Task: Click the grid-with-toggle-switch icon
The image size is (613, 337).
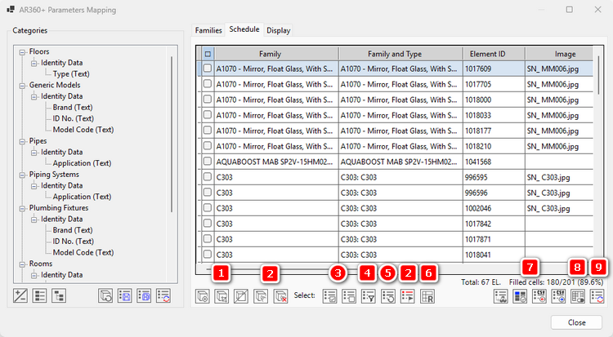Action: pos(578,296)
